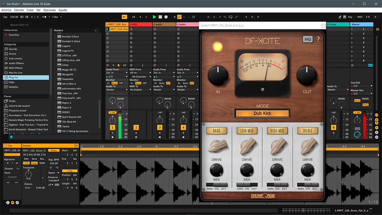Toggle the Fade button in Sample box
The width and height of the screenshot is (382, 215).
[x=34, y=163]
